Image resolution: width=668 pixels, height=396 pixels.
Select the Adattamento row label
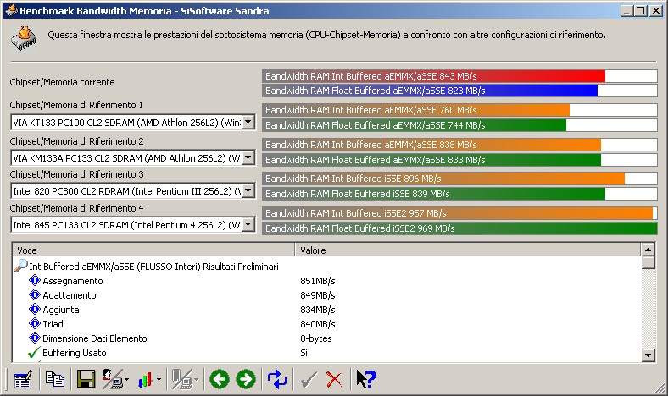[70, 295]
